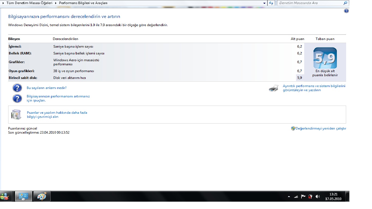Click '3B iş ve oyun performansı' description
The height and width of the screenshot is (209, 372).
[74, 71]
